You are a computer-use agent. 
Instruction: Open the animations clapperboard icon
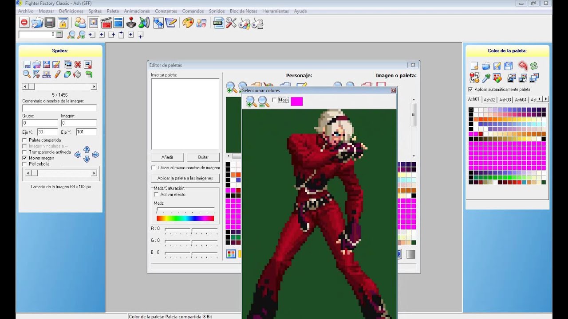point(106,23)
